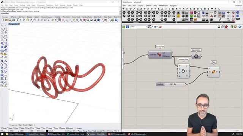Expand more Rhino toolbar tabs arrow

118,17
